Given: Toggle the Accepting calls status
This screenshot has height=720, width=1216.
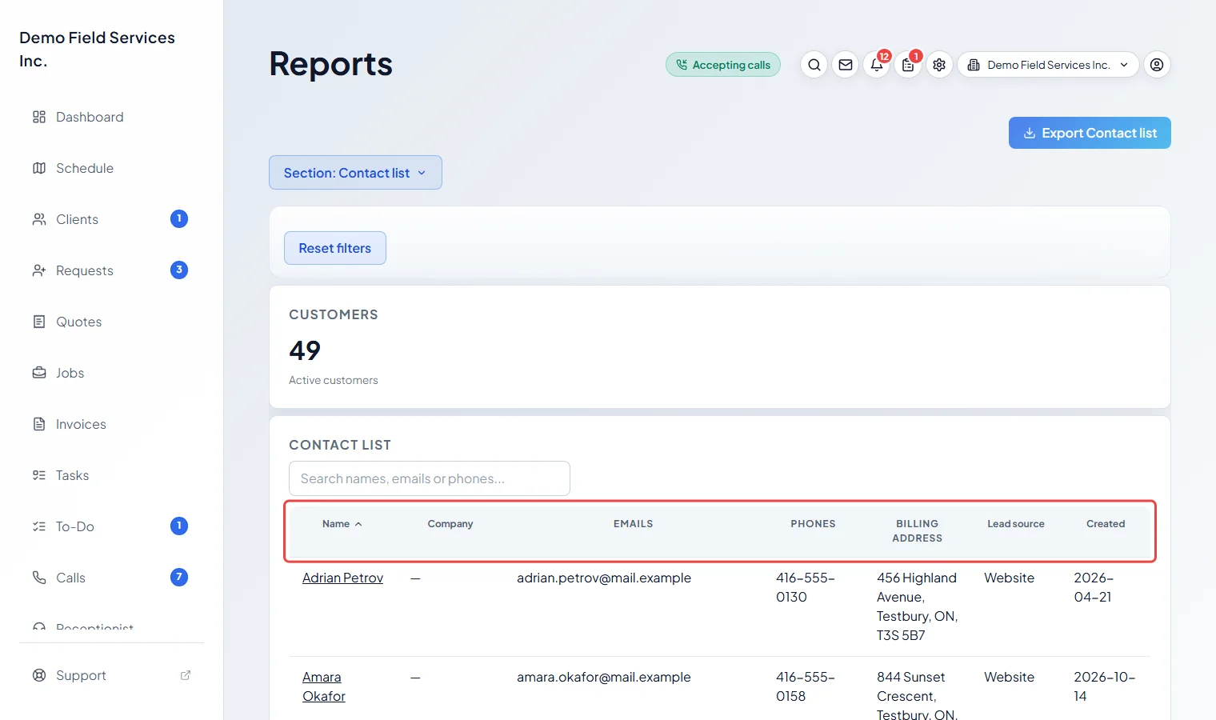Looking at the screenshot, I should pos(723,65).
